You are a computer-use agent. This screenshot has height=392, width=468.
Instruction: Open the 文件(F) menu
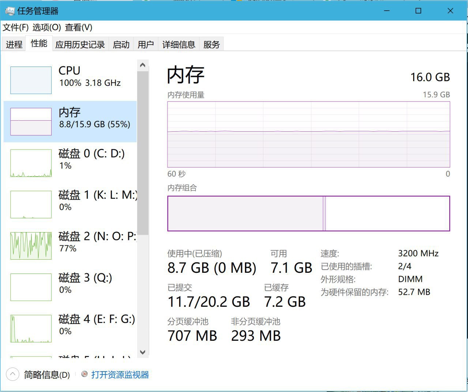pos(16,27)
